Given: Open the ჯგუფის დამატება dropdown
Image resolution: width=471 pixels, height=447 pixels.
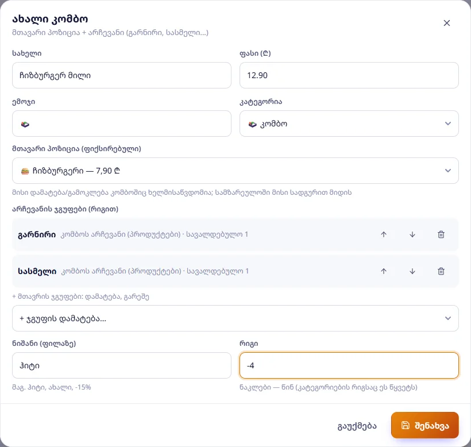Looking at the screenshot, I should (x=235, y=318).
